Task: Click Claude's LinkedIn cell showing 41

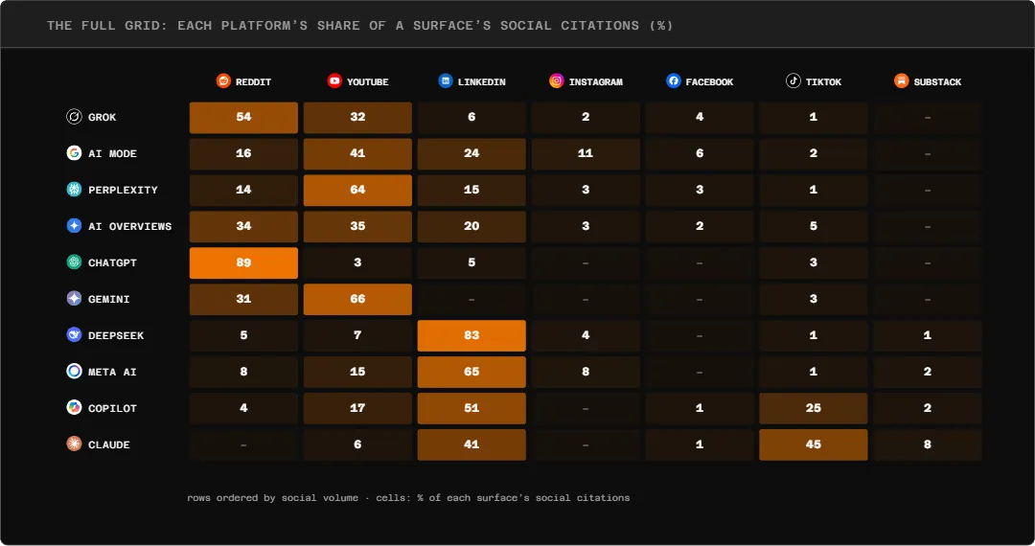Action: 471,444
